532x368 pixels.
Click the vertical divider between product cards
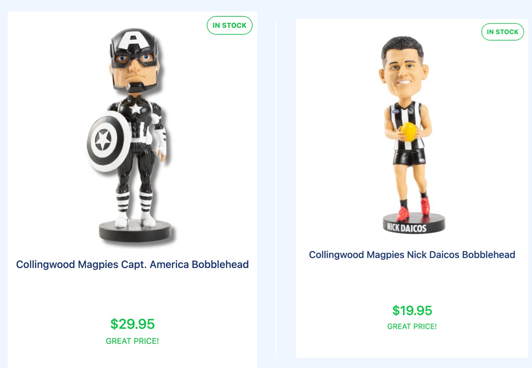coord(276,188)
